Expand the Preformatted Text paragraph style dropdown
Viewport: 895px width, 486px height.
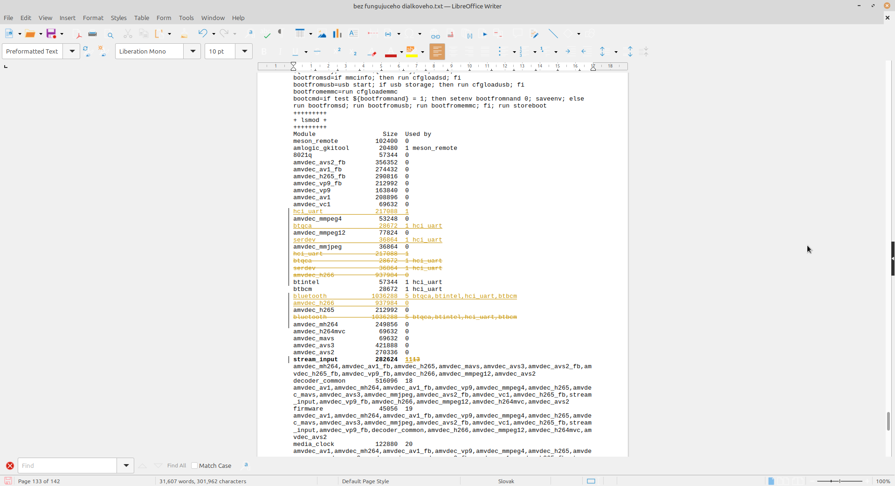(x=72, y=51)
